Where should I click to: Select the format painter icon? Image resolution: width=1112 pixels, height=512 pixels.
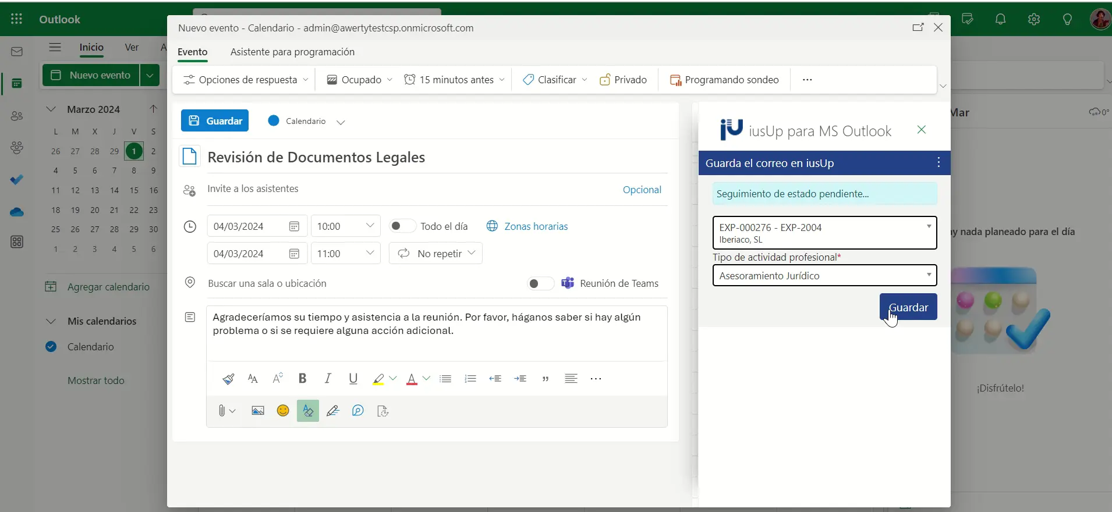tap(228, 379)
